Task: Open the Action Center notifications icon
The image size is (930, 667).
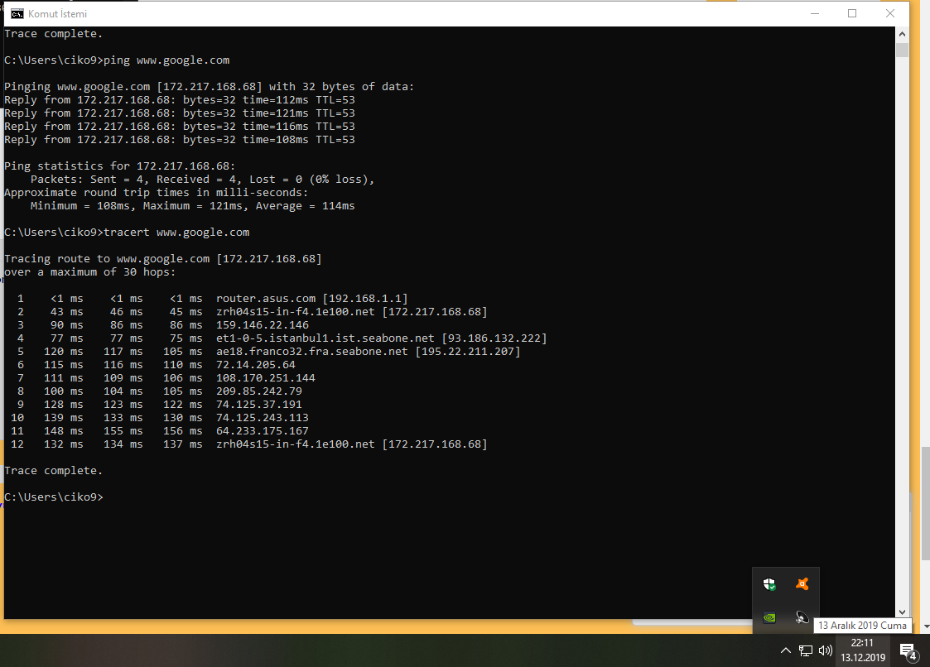Action: tap(908, 651)
